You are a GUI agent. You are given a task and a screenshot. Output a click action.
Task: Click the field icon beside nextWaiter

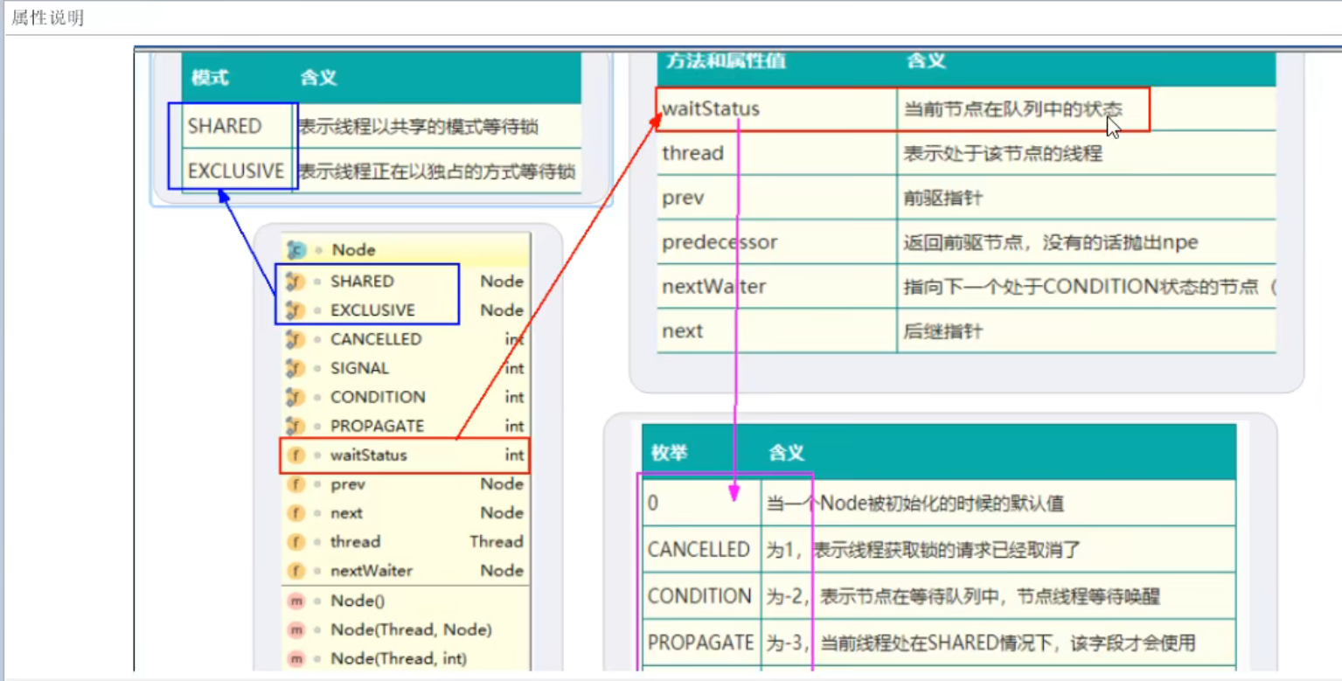296,571
